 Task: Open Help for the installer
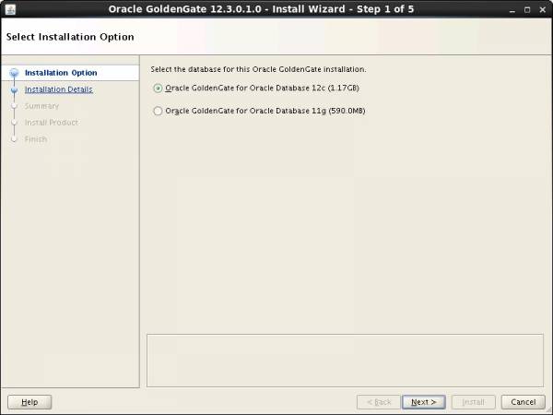[x=29, y=402]
